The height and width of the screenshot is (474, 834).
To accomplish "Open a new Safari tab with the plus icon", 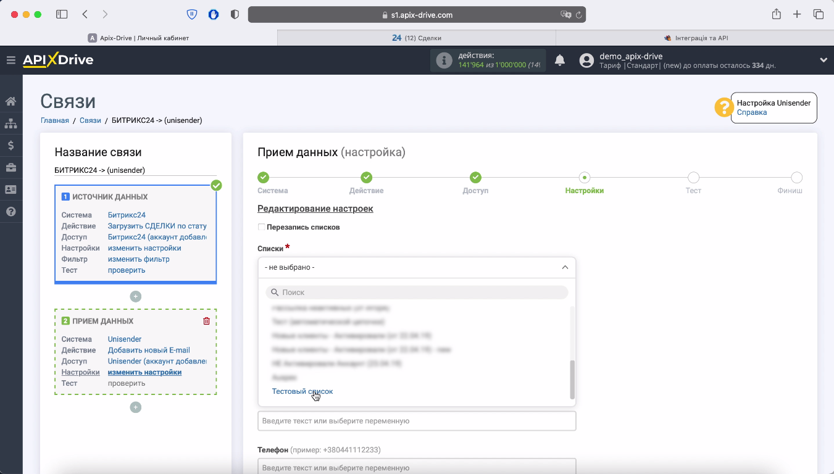I will pyautogui.click(x=797, y=14).
